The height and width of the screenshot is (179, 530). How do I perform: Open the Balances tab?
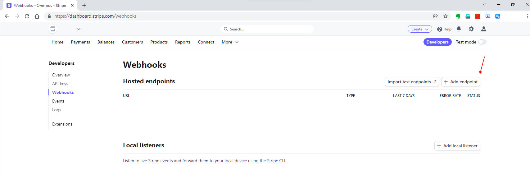click(x=106, y=42)
